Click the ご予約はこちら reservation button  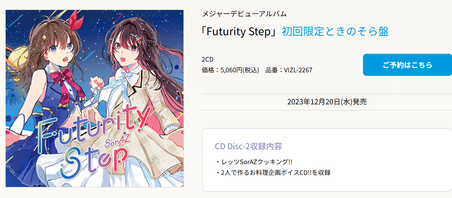407,65
